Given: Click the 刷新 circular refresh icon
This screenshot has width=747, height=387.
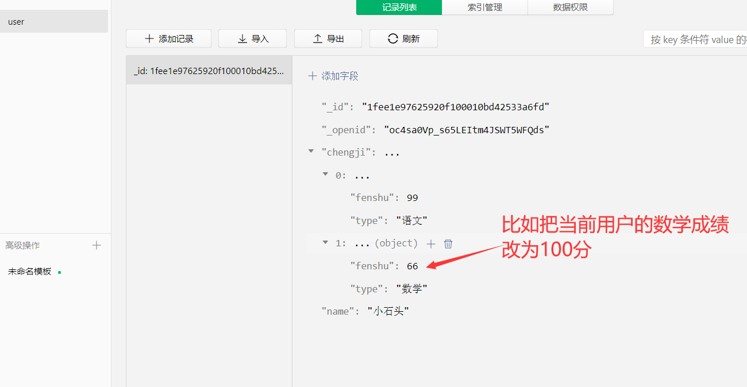Looking at the screenshot, I should tap(392, 38).
